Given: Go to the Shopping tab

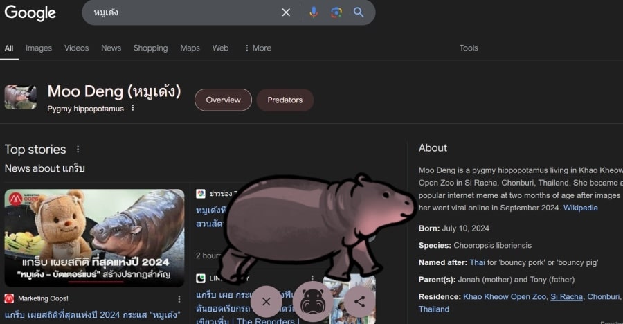Looking at the screenshot, I should (151, 48).
